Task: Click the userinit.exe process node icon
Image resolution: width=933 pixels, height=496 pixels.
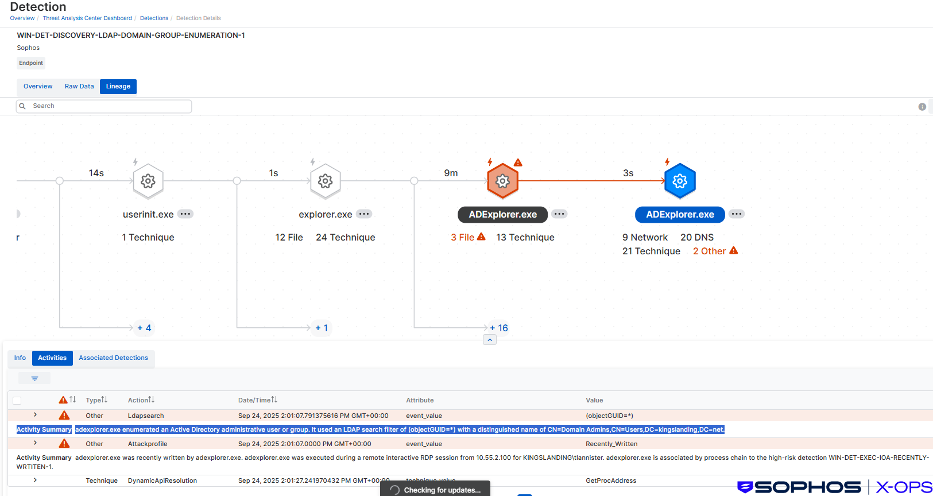Action: pos(148,181)
